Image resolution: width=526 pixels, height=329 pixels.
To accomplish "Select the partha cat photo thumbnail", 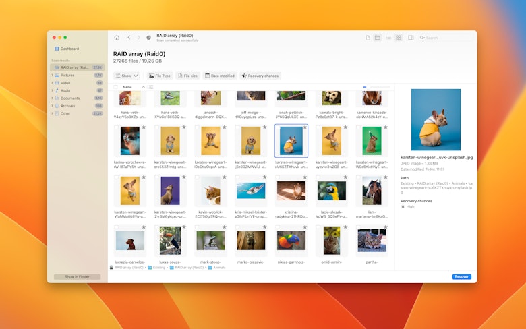I will click(x=372, y=241).
